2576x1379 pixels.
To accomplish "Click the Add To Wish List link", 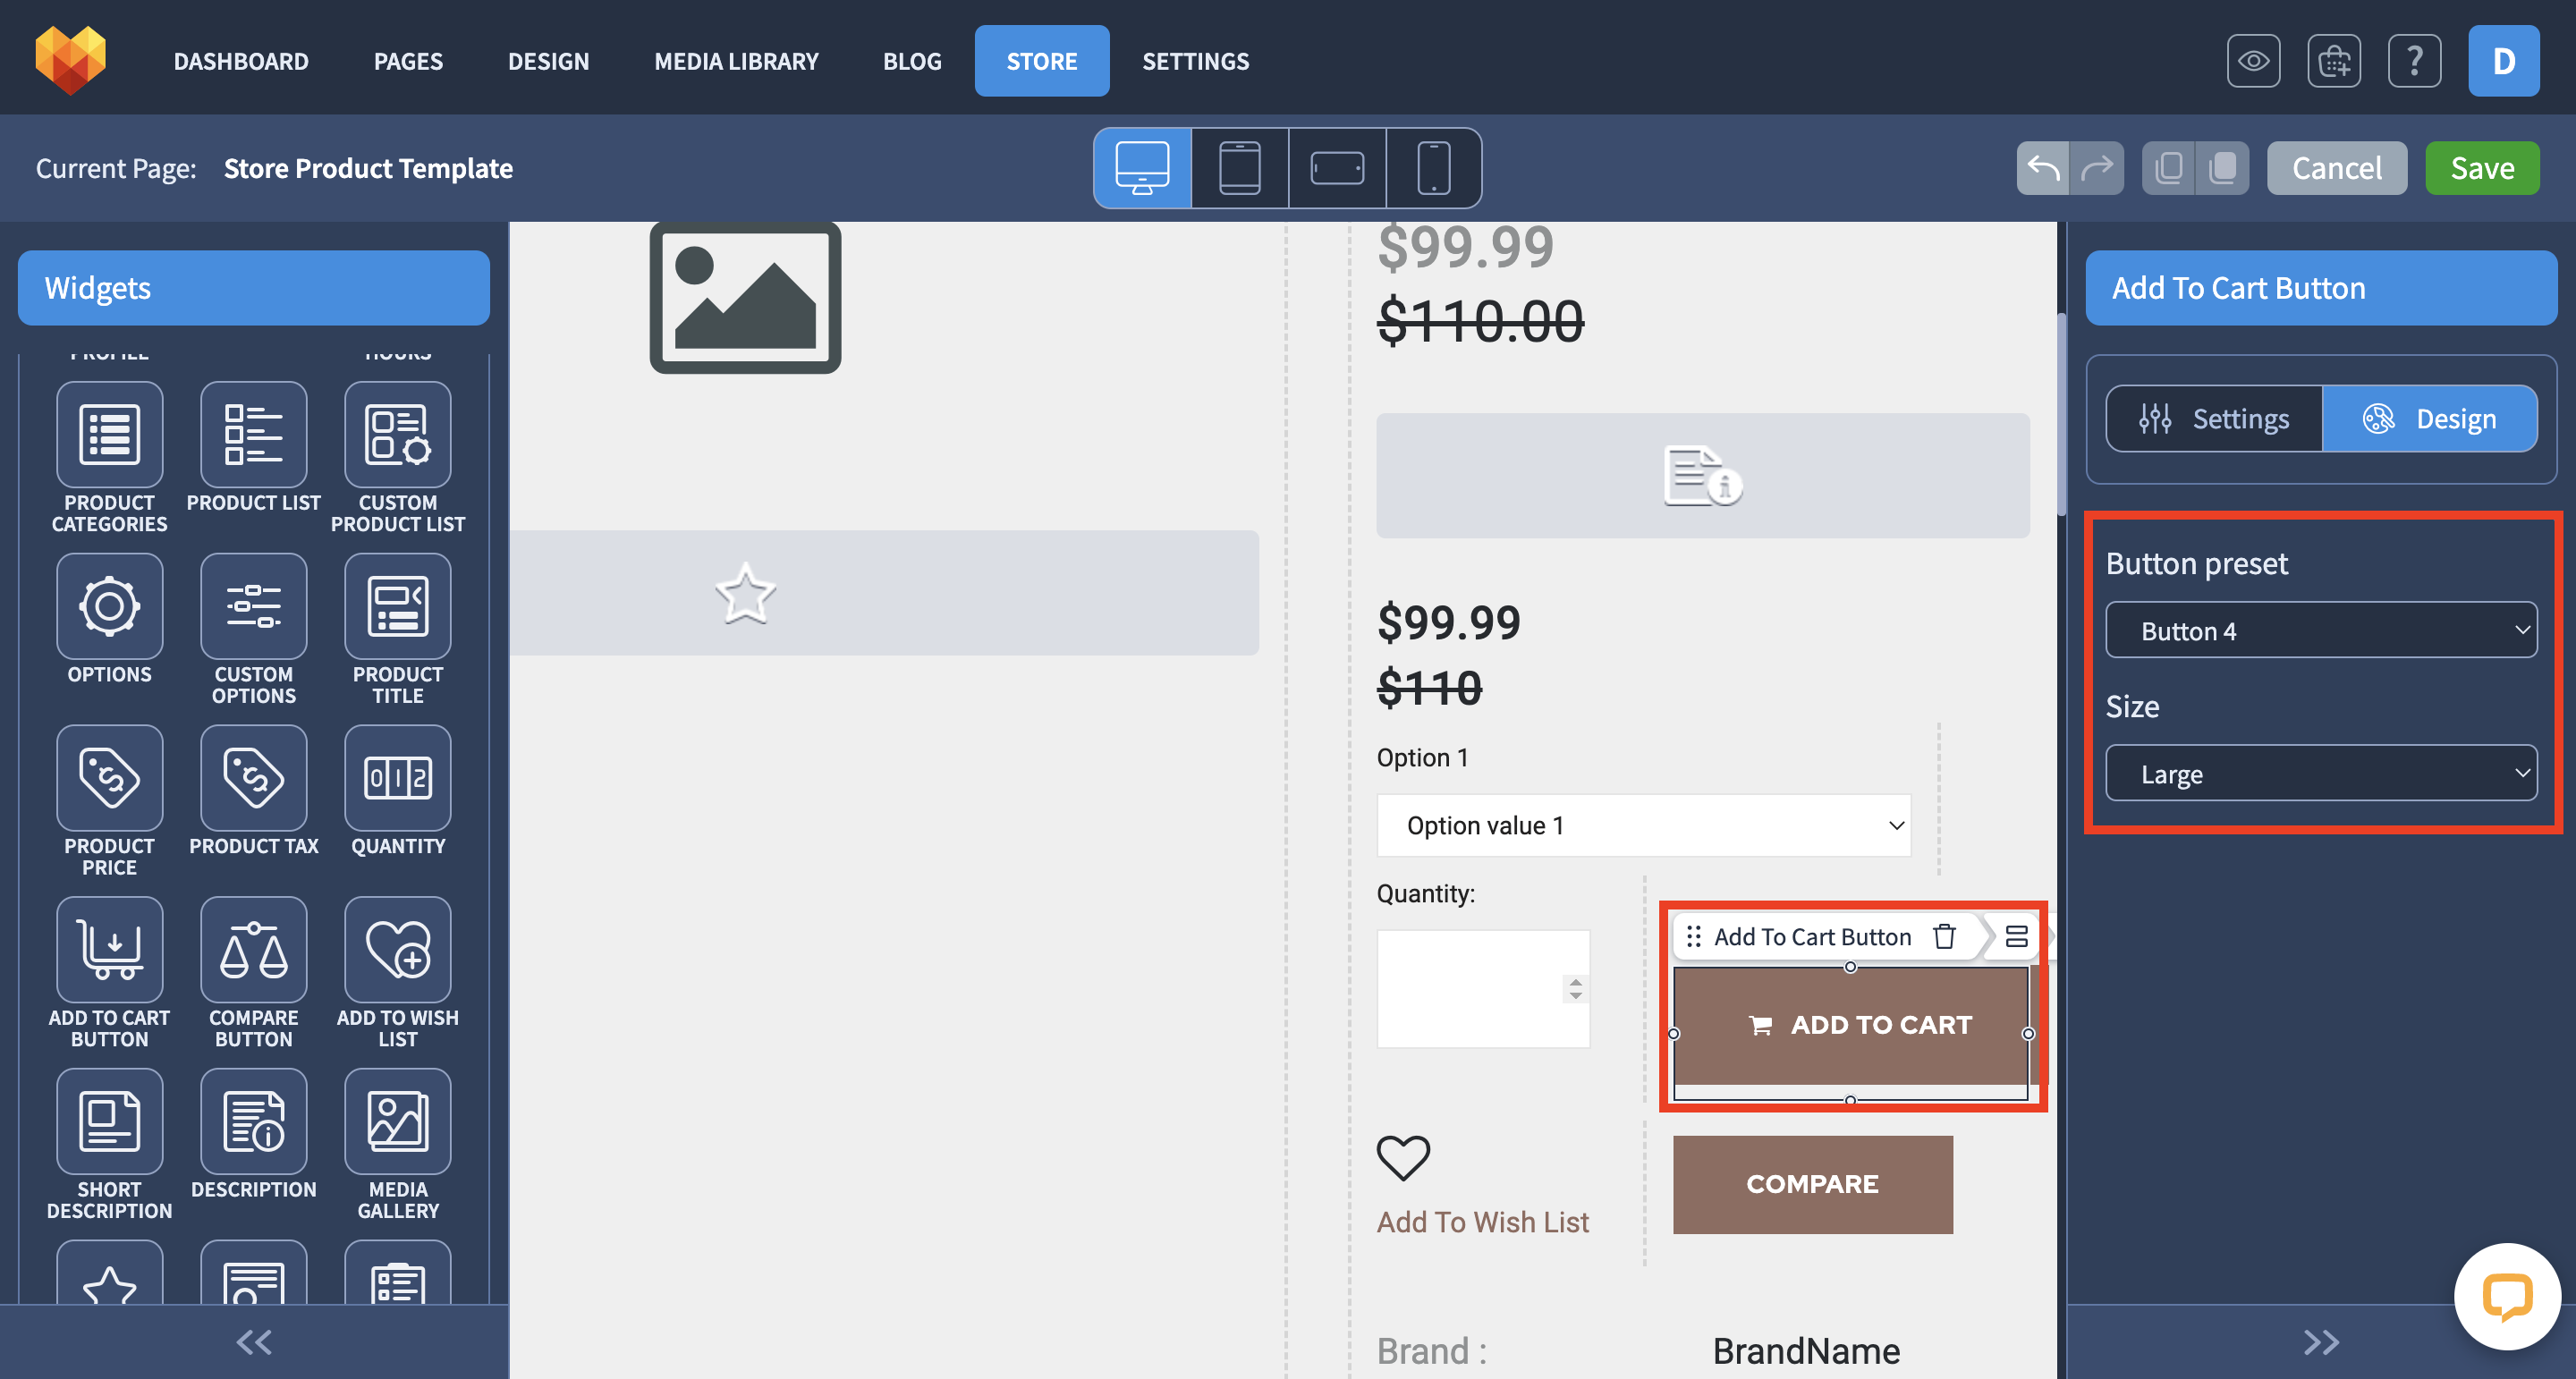I will tap(1482, 1222).
